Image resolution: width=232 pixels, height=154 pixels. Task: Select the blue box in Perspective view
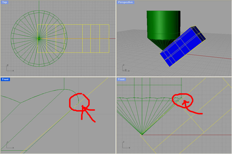(x=183, y=46)
